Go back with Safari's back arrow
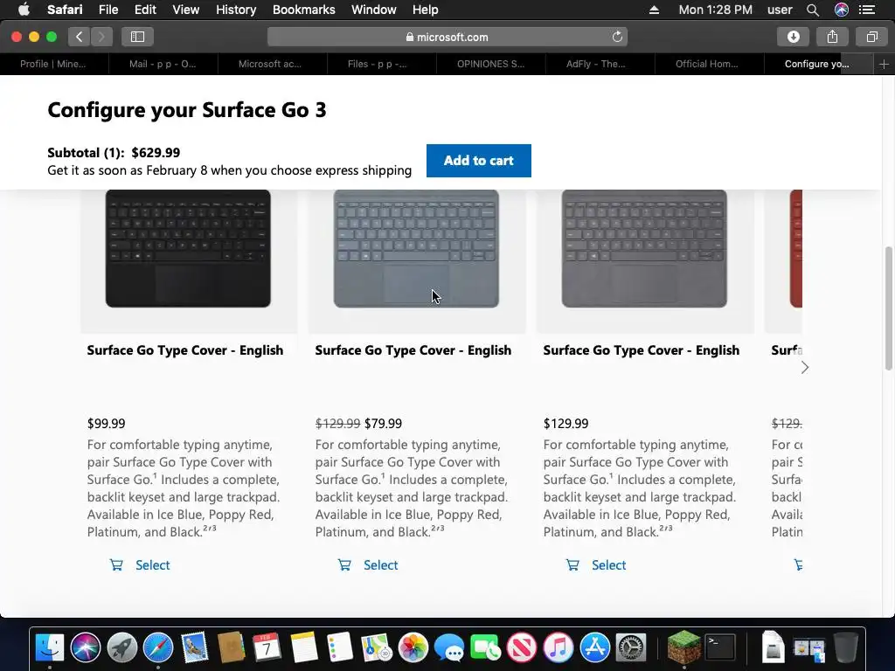Viewport: 895px width, 671px height. click(x=80, y=37)
